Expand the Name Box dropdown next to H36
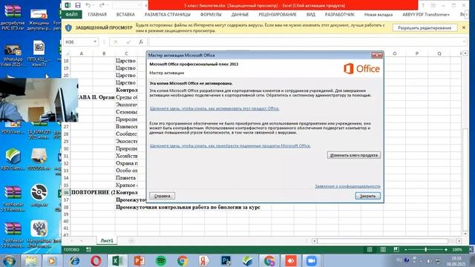Image resolution: width=475 pixels, height=267 pixels. (95, 42)
